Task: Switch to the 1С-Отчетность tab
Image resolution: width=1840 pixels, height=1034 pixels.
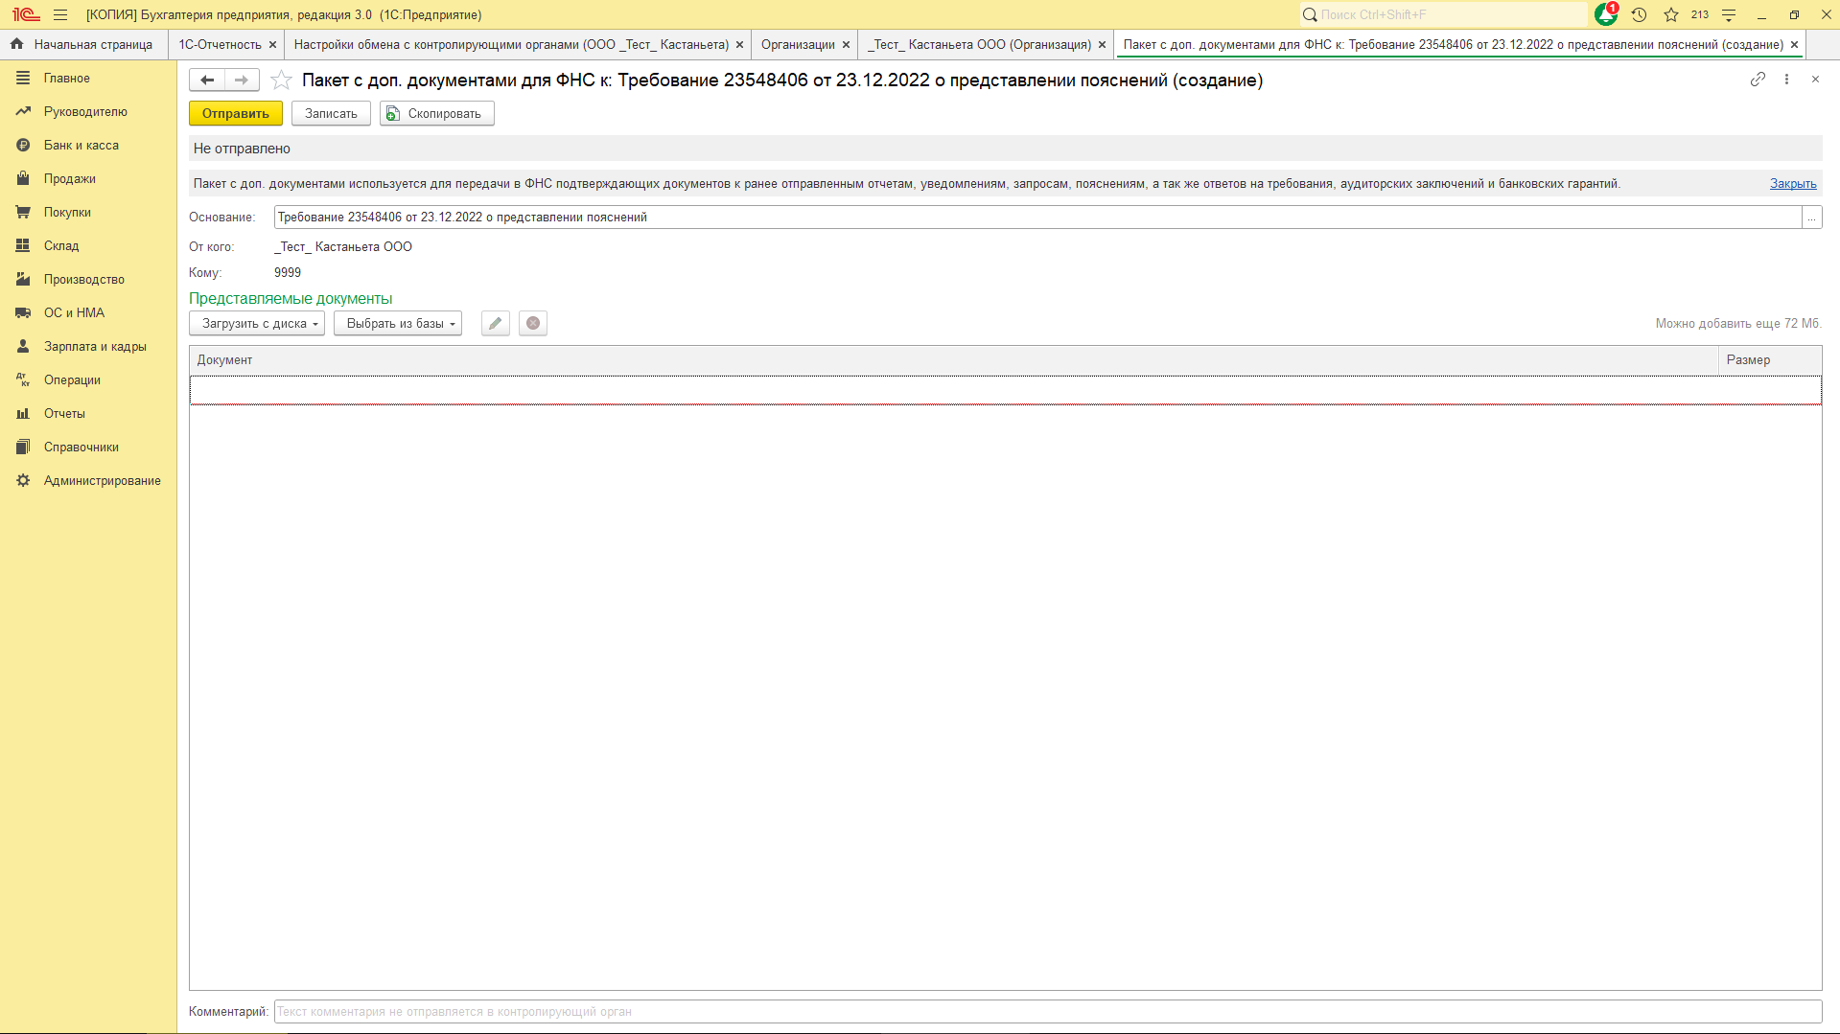Action: tap(220, 45)
